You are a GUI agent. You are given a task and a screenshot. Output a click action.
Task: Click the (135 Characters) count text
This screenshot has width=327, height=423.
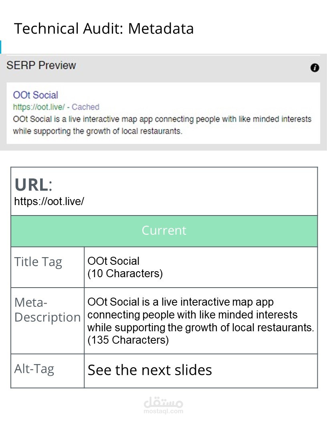pos(128,340)
